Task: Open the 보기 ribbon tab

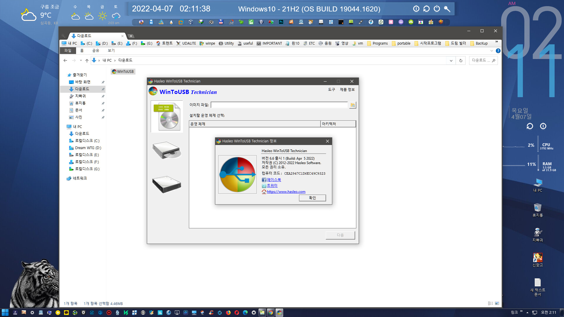Action: tap(111, 50)
